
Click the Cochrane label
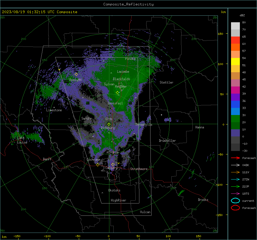click(93, 160)
